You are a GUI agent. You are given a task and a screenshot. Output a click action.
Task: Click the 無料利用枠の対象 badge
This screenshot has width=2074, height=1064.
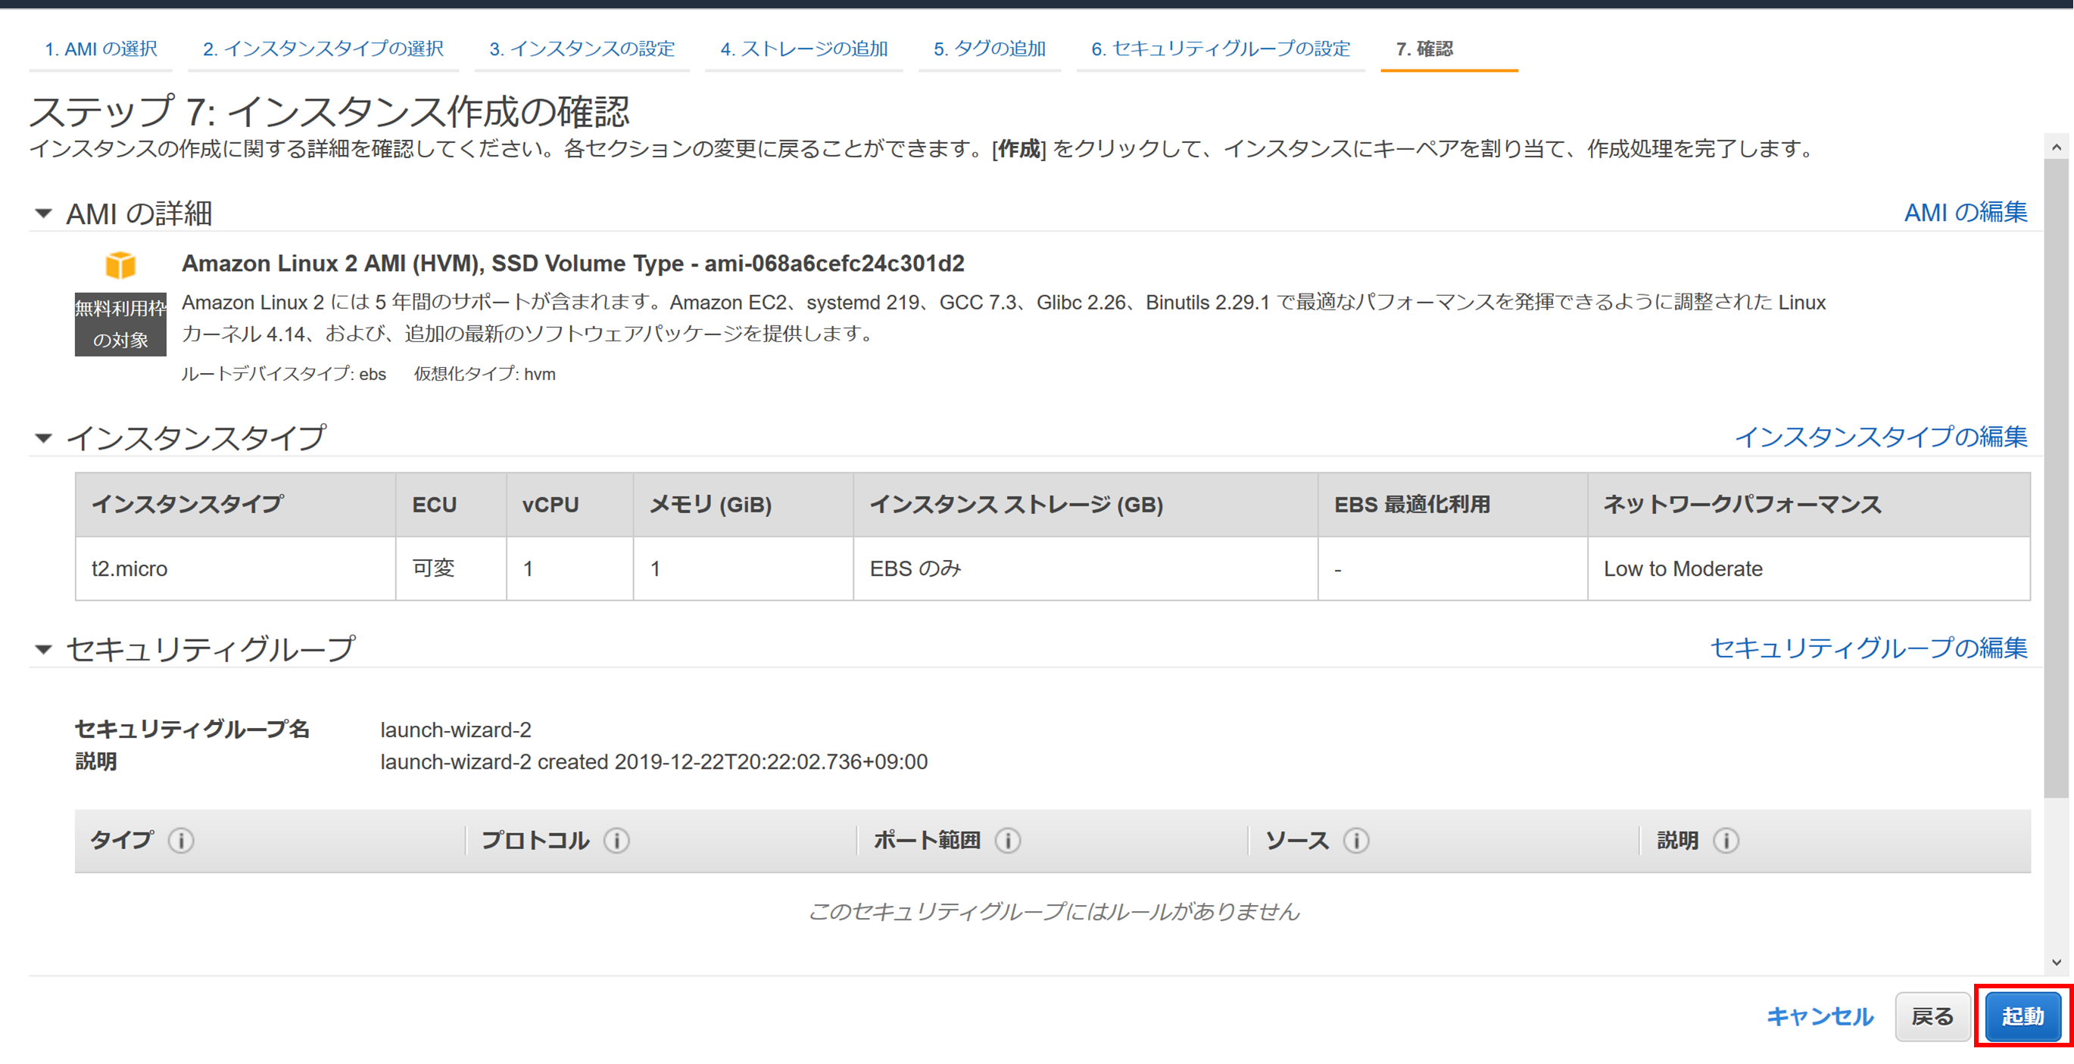[120, 325]
